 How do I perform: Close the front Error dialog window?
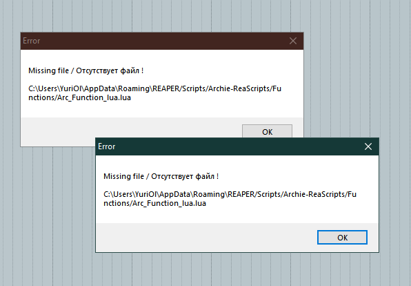[368, 146]
